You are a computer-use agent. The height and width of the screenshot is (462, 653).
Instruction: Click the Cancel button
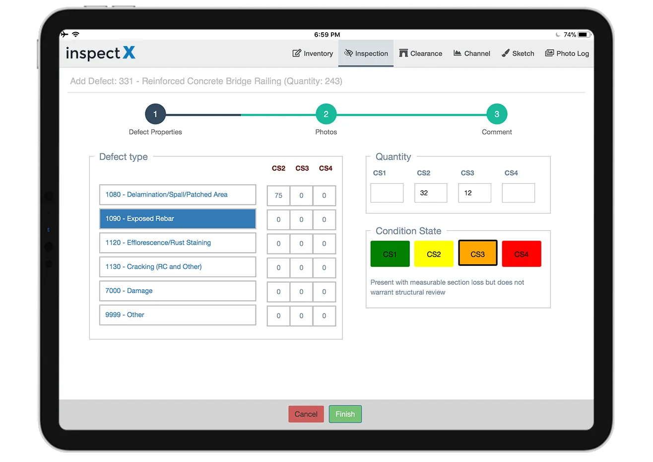click(x=306, y=414)
